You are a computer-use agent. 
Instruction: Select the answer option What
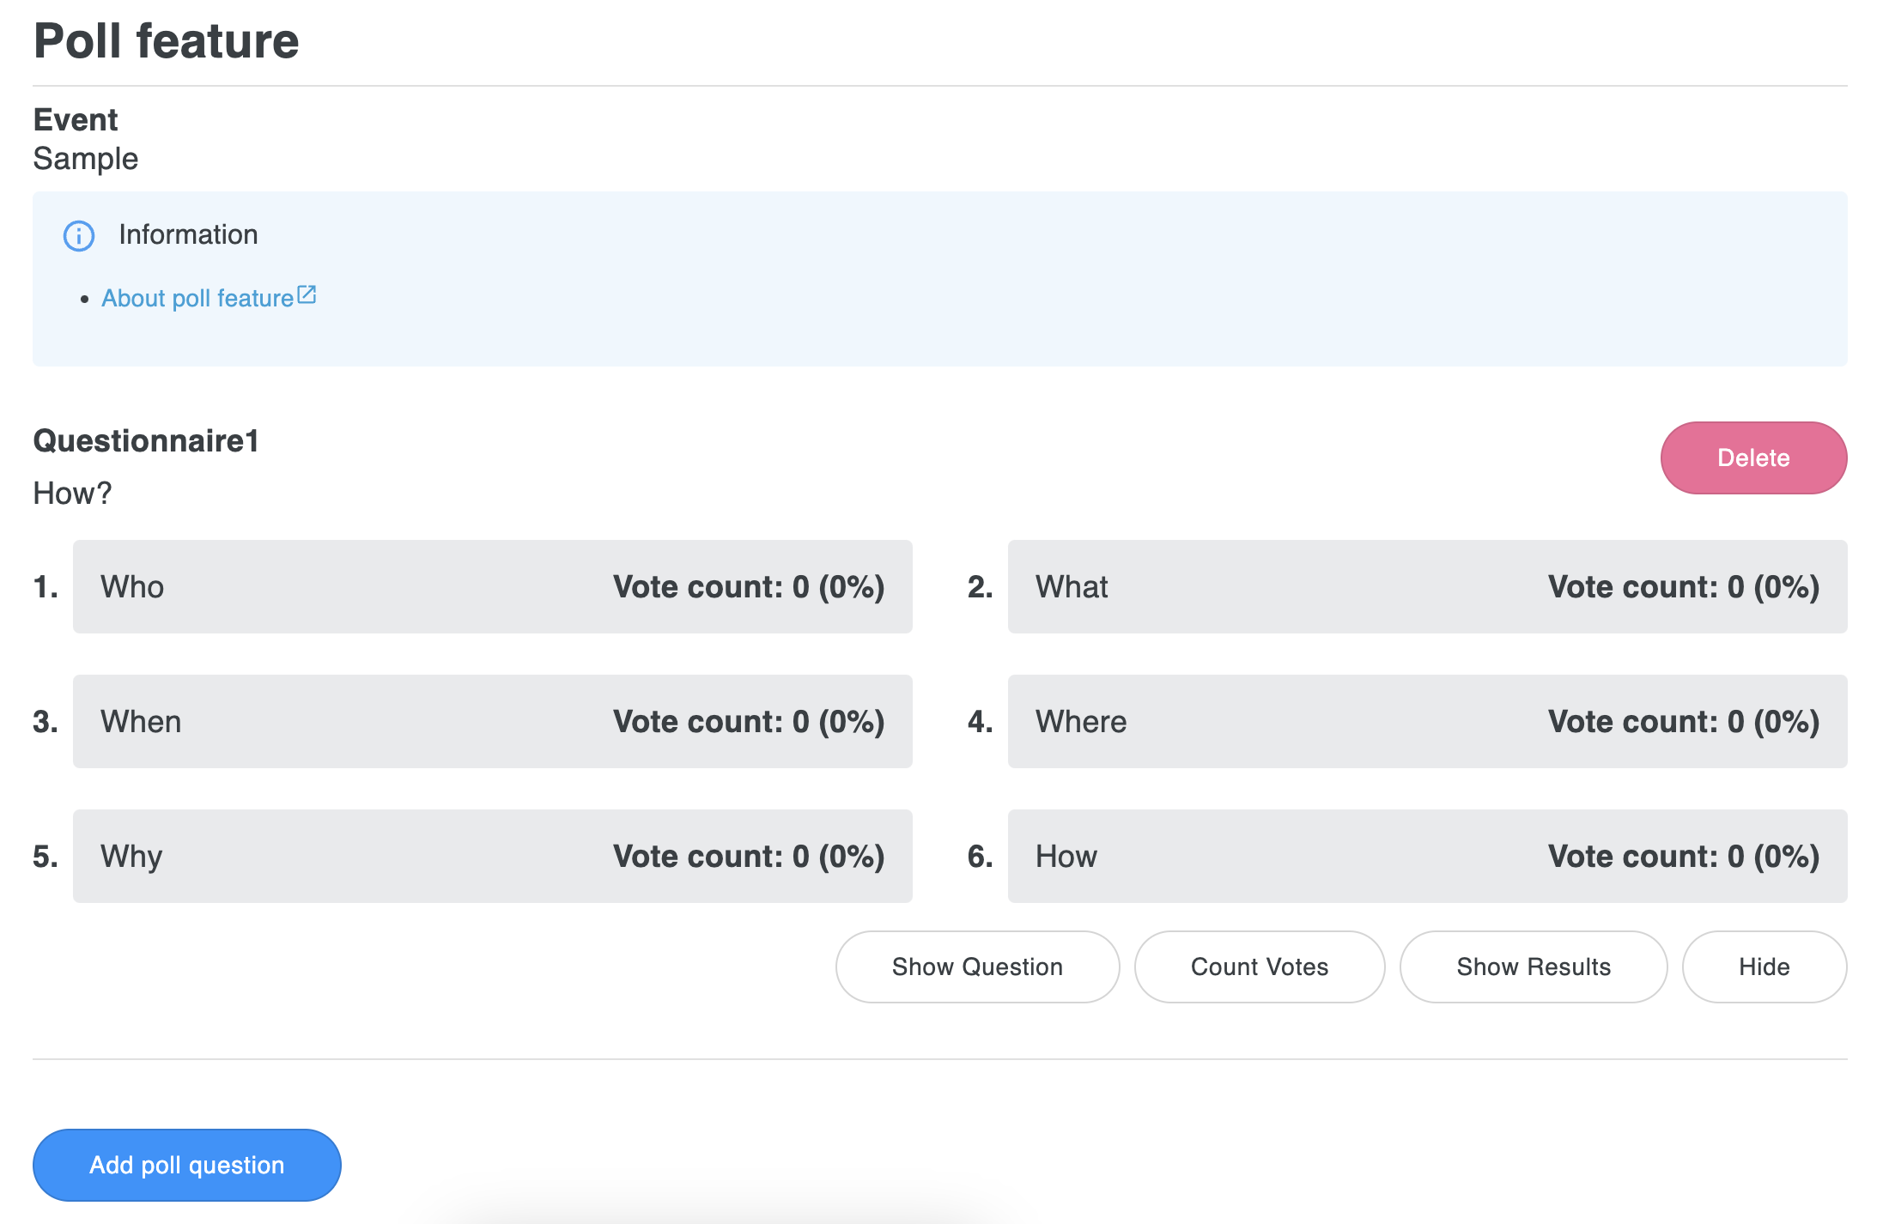[x=1426, y=587]
